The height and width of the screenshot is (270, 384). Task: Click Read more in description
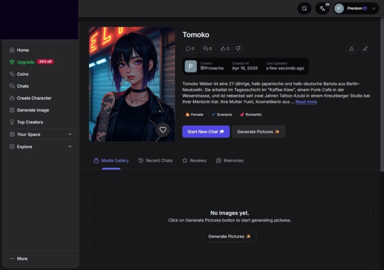[306, 101]
